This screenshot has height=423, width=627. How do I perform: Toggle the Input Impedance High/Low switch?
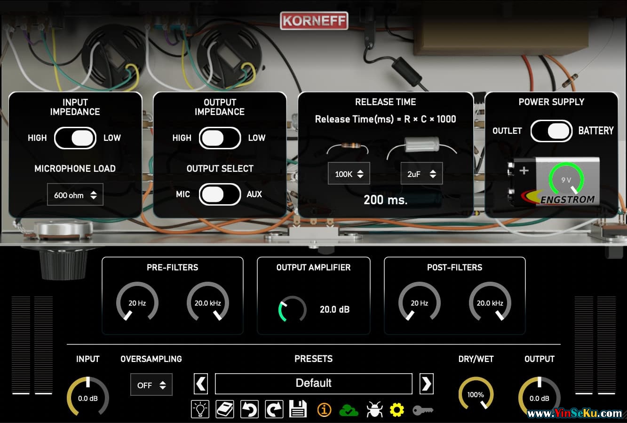(75, 138)
